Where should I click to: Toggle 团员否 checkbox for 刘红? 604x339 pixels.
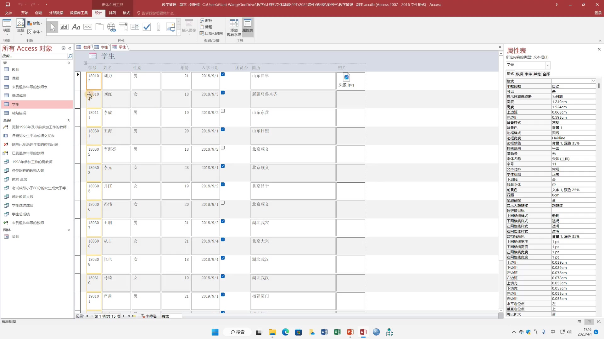[x=223, y=93]
